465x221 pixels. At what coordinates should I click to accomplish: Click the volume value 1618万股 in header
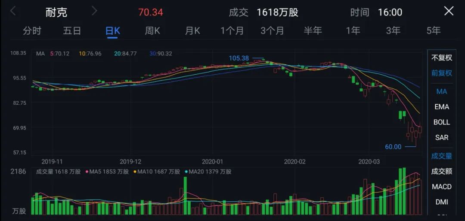point(277,12)
